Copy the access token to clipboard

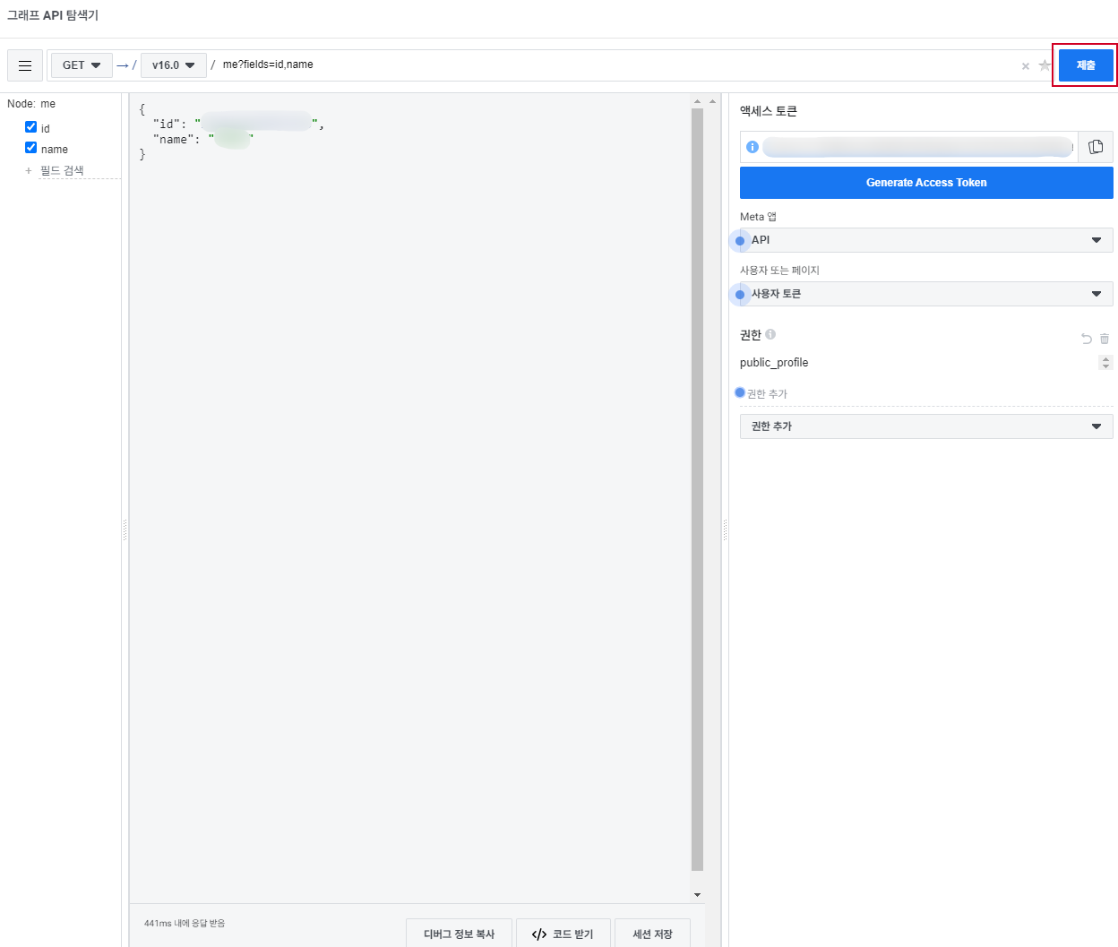tap(1096, 147)
